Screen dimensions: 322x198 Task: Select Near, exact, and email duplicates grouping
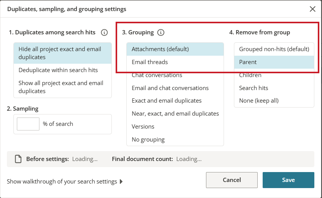(175, 114)
